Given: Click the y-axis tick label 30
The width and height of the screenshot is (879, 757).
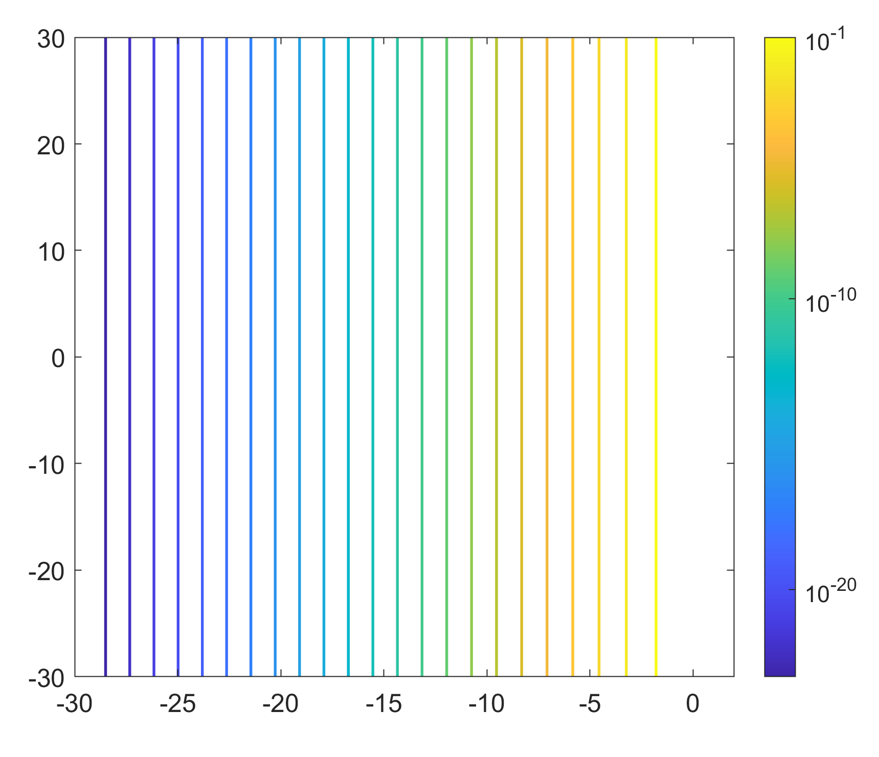Looking at the screenshot, I should [x=51, y=39].
